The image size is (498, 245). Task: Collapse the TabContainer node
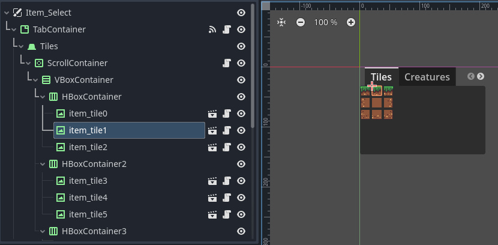pyautogui.click(x=14, y=29)
